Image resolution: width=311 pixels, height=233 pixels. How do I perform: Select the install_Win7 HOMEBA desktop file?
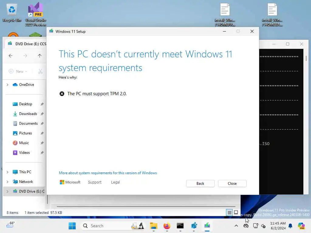(x=272, y=15)
